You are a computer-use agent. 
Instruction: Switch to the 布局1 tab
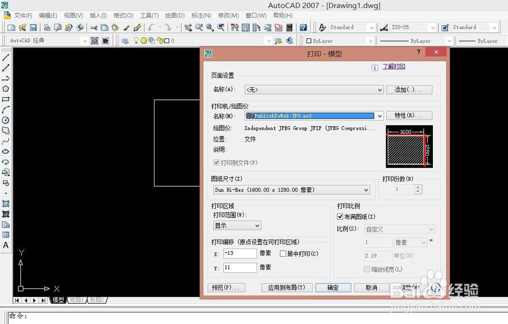76,300
